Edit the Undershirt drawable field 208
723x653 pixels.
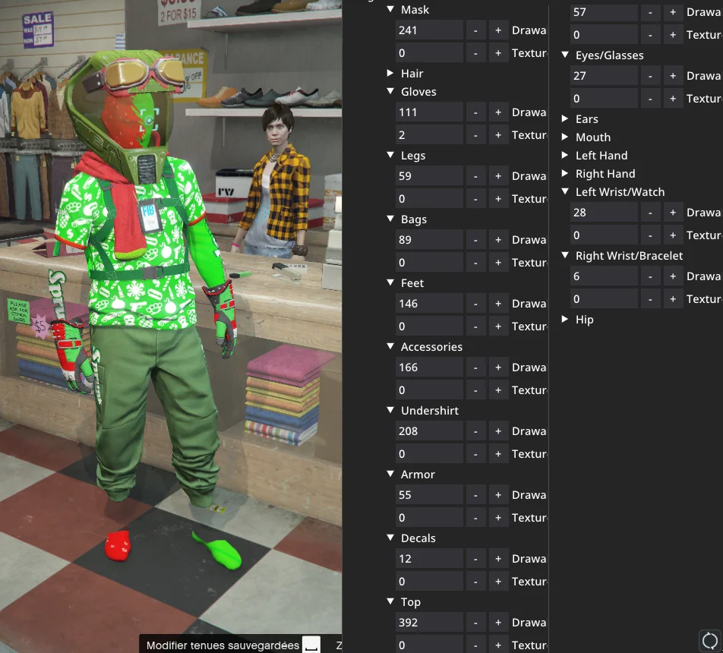pyautogui.click(x=429, y=431)
